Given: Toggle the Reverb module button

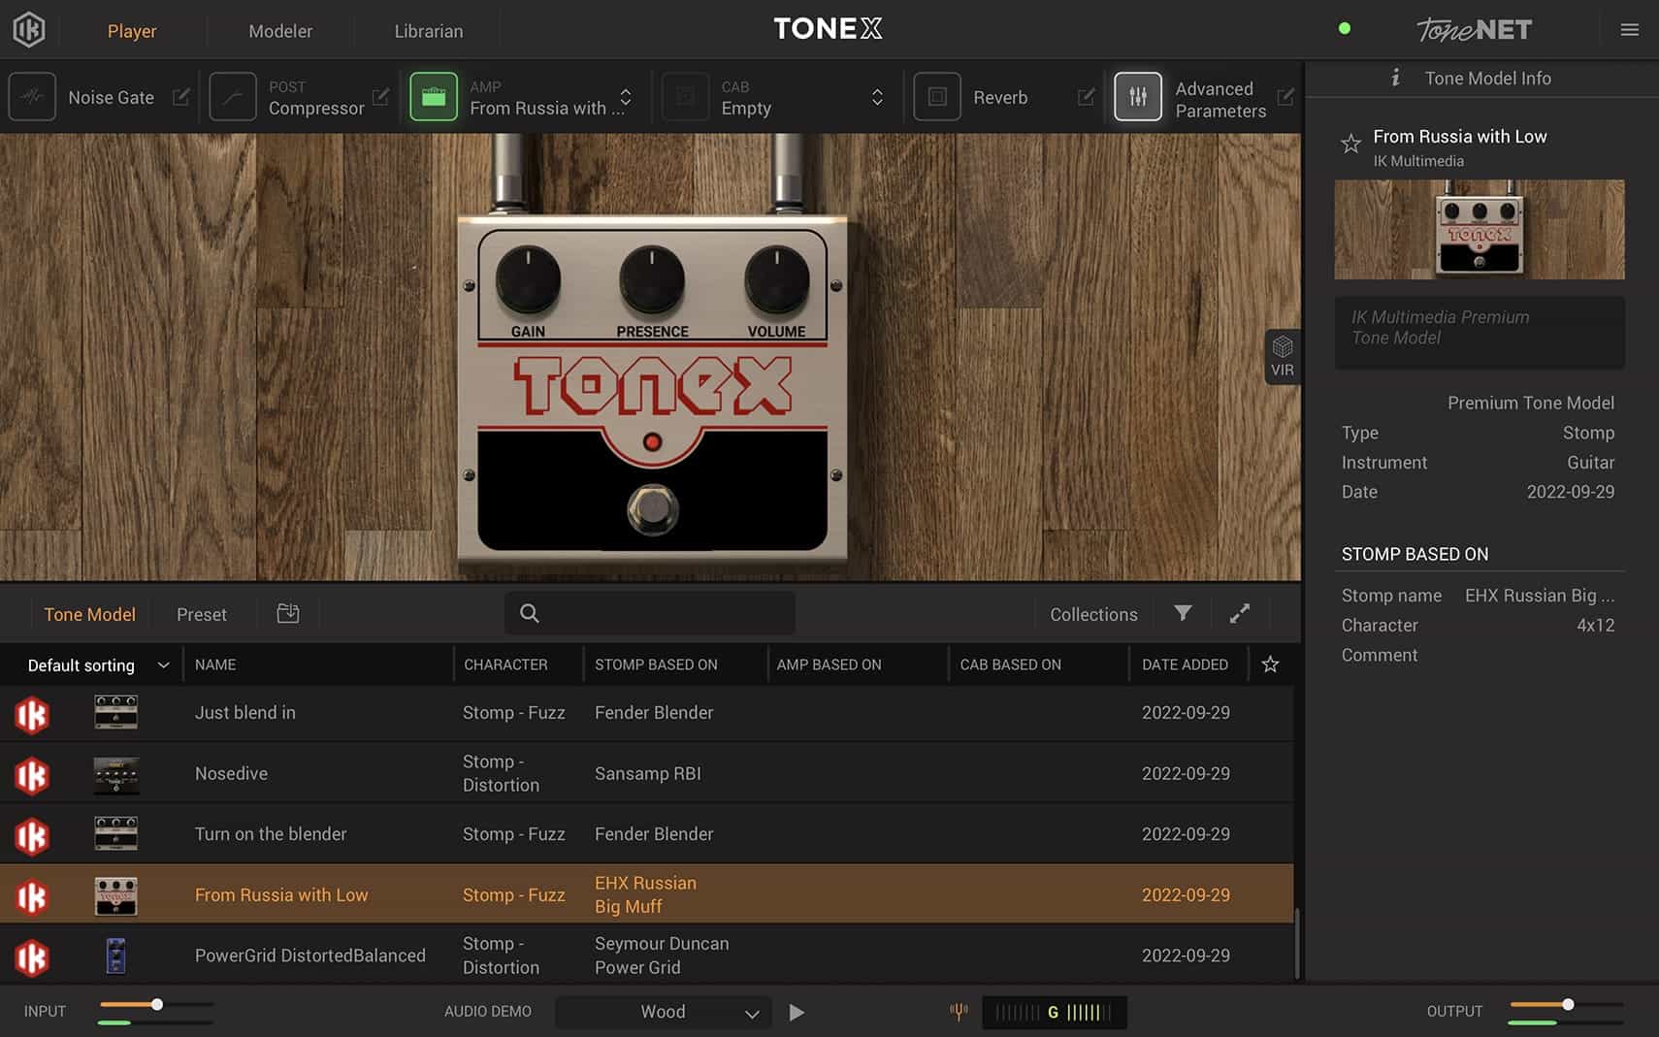Looking at the screenshot, I should coord(937,97).
